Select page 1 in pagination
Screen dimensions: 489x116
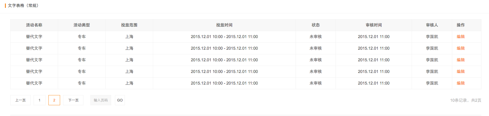pos(39,100)
